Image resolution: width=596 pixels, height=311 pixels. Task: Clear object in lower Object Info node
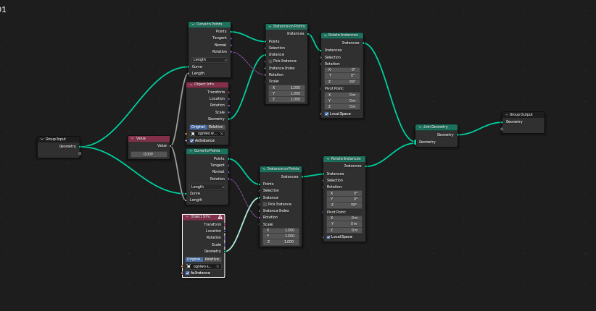point(218,266)
